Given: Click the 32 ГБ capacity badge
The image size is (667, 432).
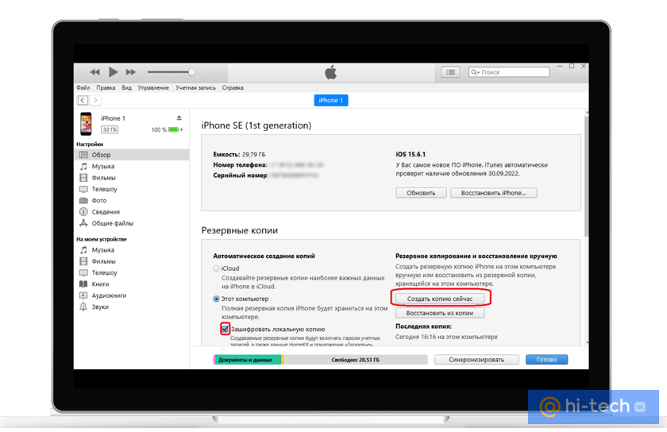Looking at the screenshot, I should [110, 129].
